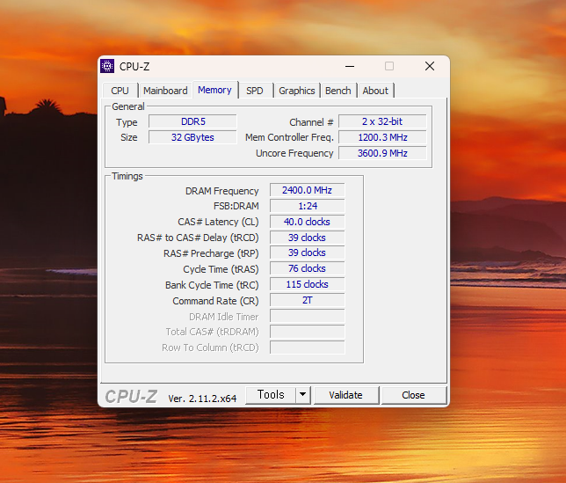Click the empty Row To Column field

(x=308, y=348)
